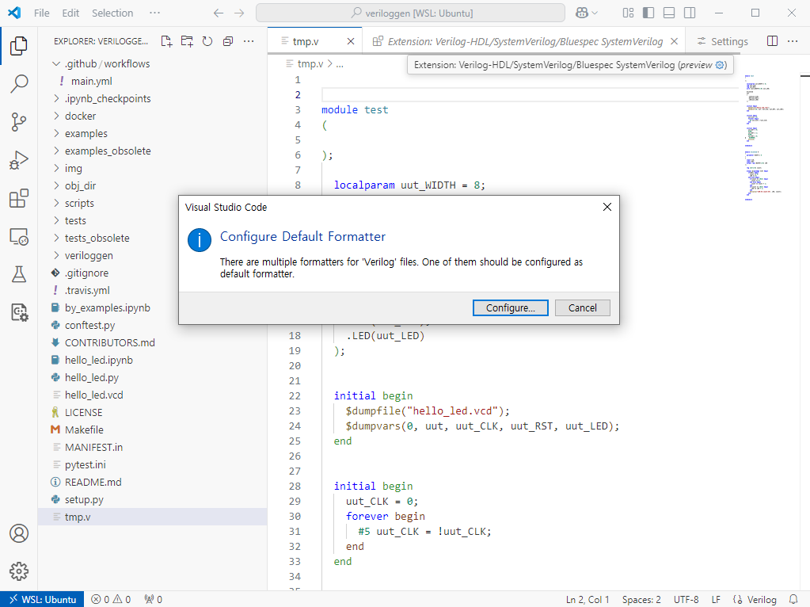Collapse all folders in Explorer
Image resolution: width=810 pixels, height=607 pixels.
coord(228,41)
